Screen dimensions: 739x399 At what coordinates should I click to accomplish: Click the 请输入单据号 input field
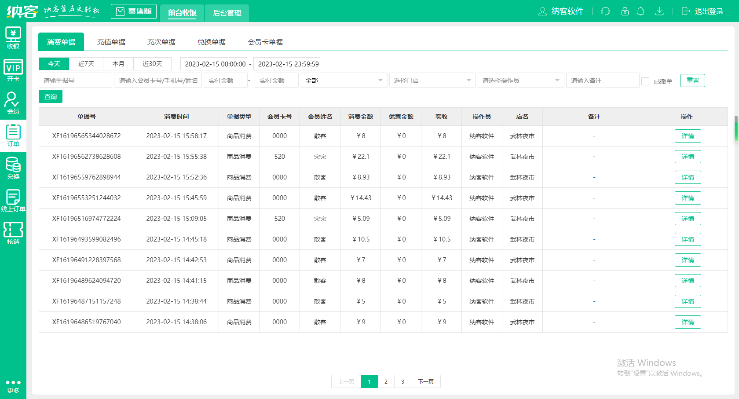click(75, 81)
